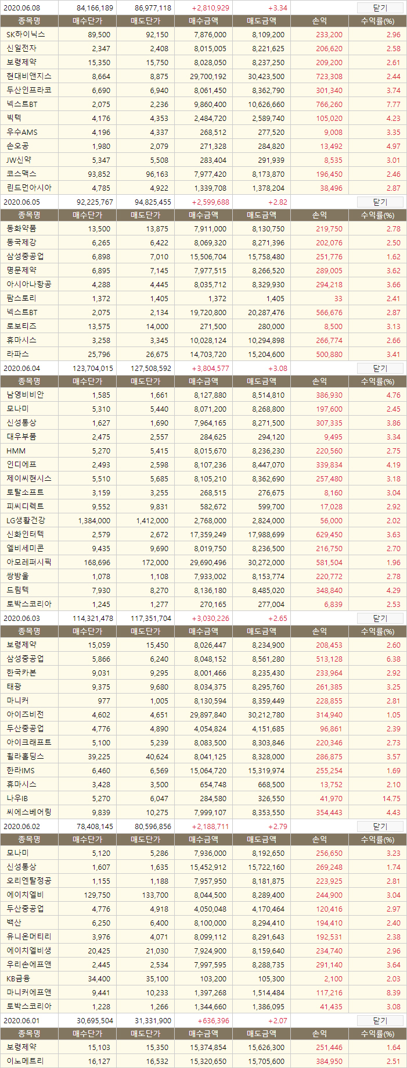Click the SK하이닉스 stock name
The image size is (407, 1068).
[x=26, y=35]
